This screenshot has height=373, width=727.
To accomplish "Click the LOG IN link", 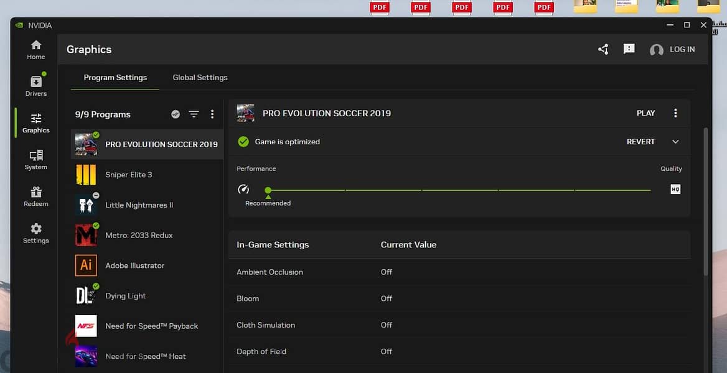I will click(682, 49).
